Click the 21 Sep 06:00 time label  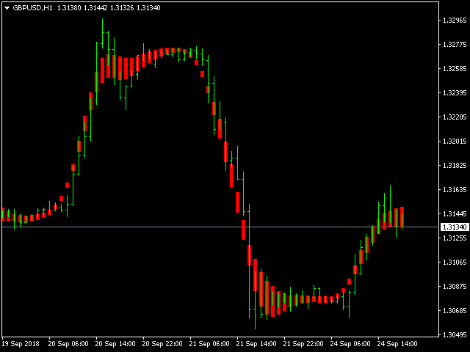(x=209, y=344)
